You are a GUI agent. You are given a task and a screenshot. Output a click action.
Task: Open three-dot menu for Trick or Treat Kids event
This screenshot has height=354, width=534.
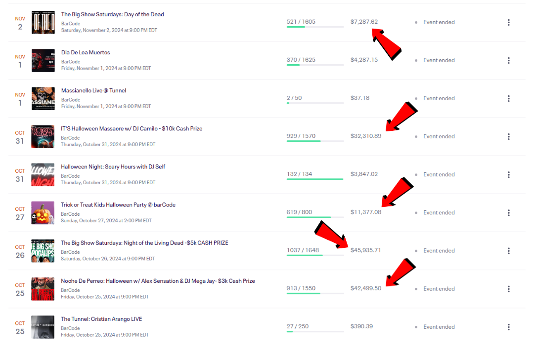(508, 212)
